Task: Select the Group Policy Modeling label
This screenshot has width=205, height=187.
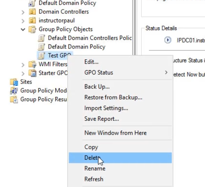Action: (x=44, y=91)
